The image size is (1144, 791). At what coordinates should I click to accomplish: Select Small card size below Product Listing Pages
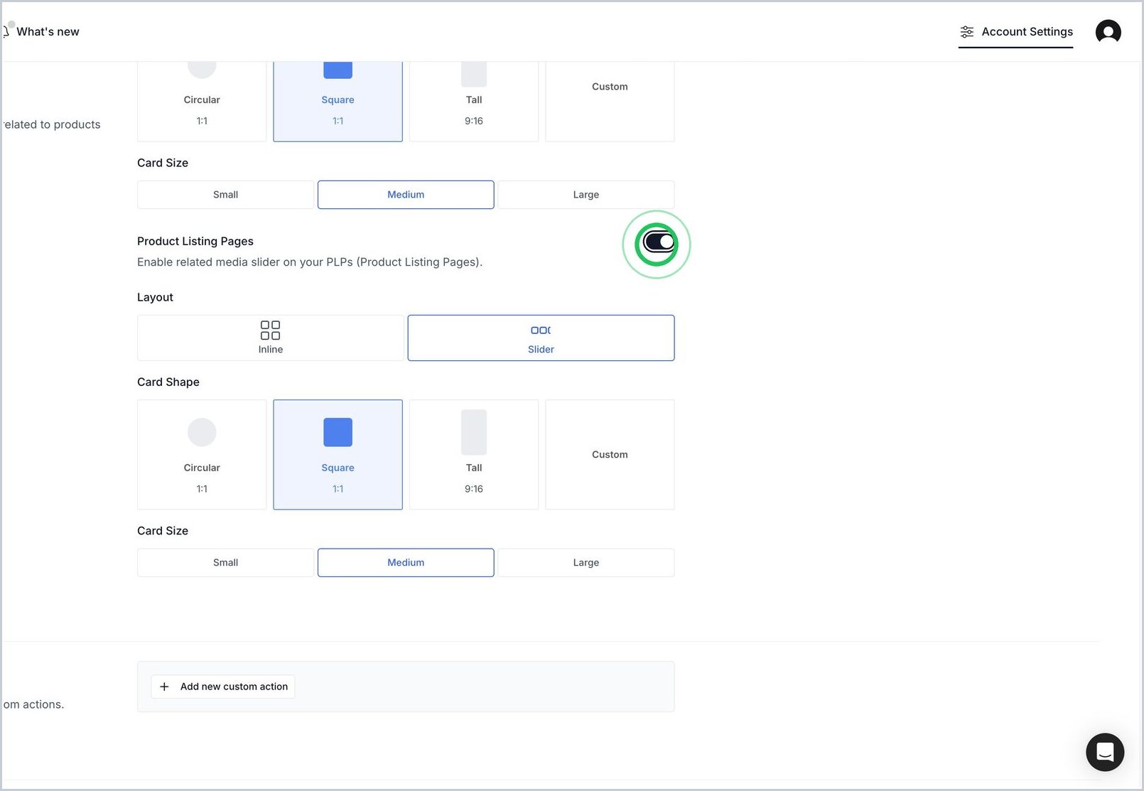pyautogui.click(x=225, y=563)
